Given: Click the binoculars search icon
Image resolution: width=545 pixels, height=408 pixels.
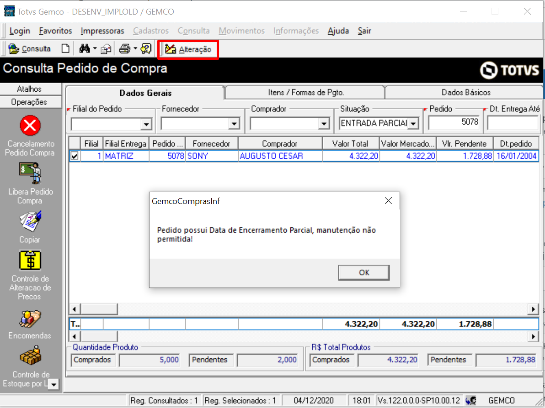Looking at the screenshot, I should pyautogui.click(x=85, y=48).
